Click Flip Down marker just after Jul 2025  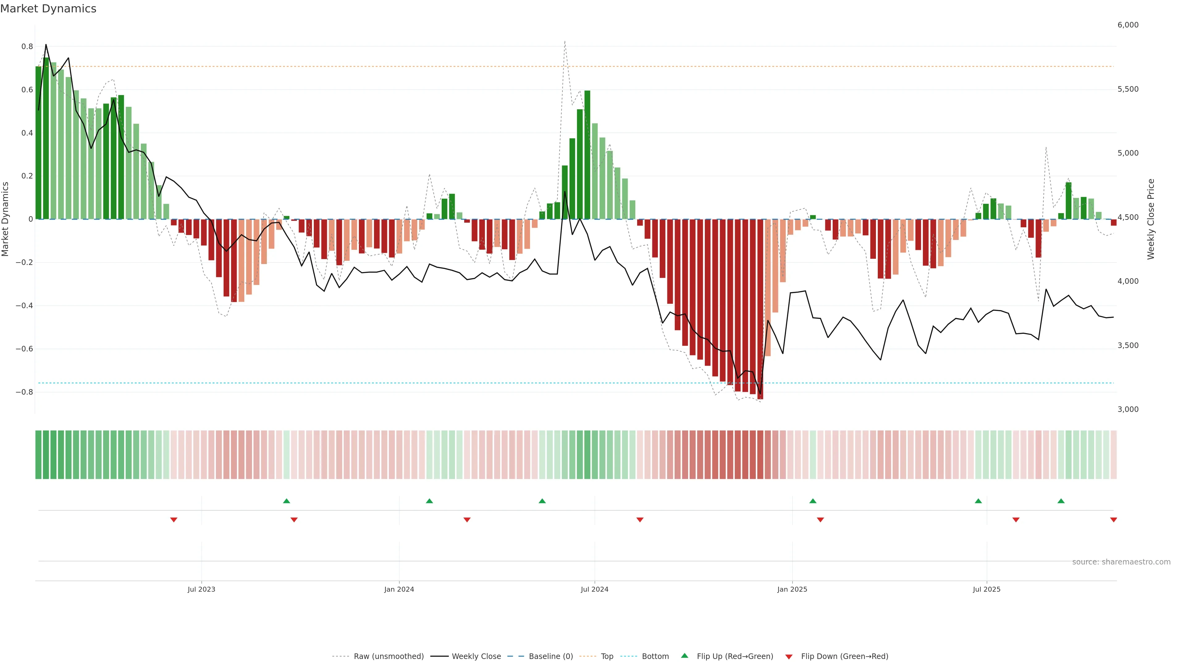coord(1016,520)
